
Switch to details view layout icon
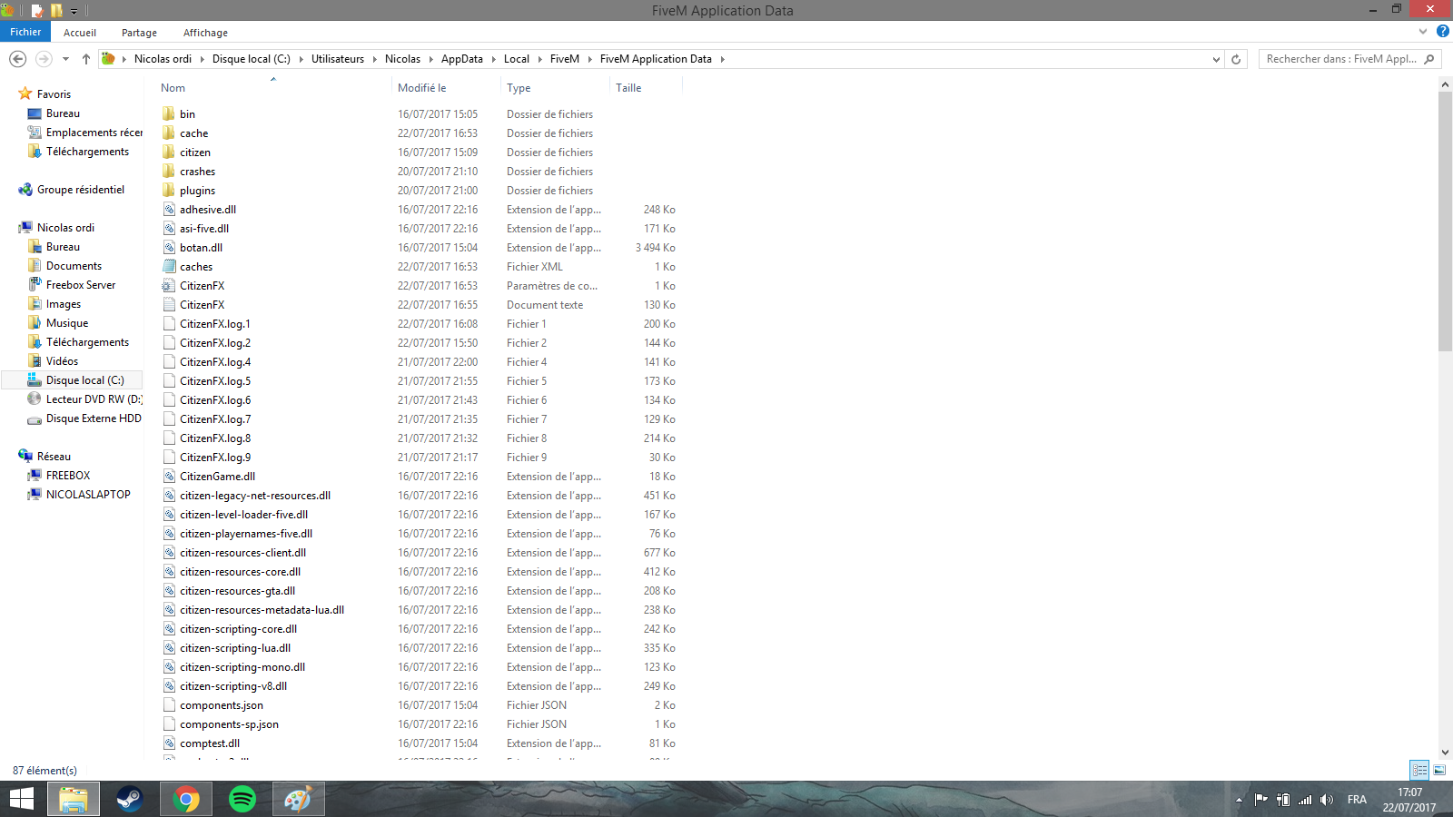tap(1419, 770)
